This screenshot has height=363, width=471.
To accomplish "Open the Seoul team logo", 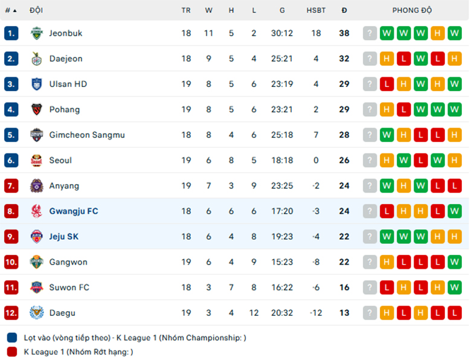I will (37, 161).
